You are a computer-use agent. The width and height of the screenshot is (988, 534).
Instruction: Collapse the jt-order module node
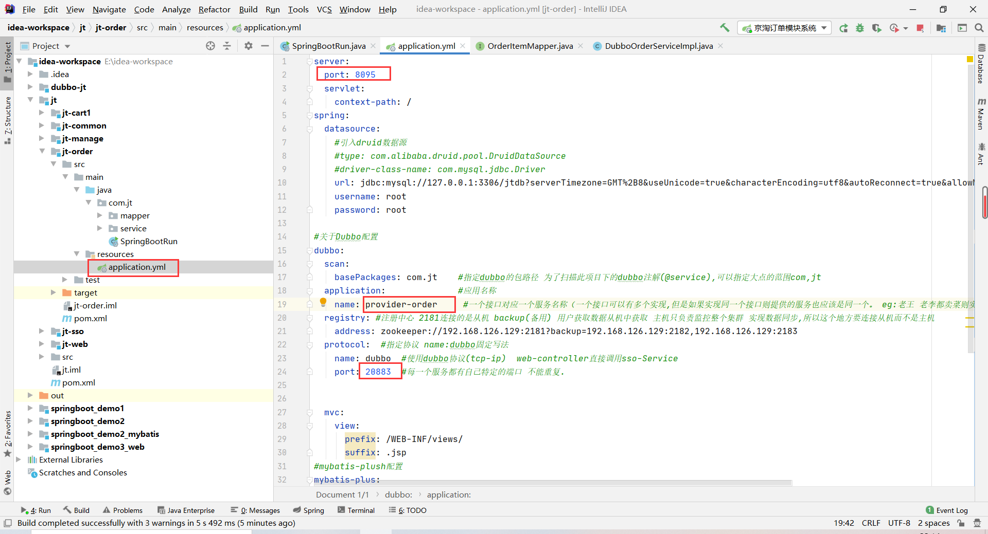42,151
